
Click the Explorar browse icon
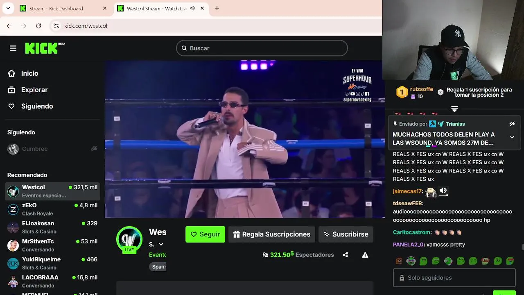point(12,90)
